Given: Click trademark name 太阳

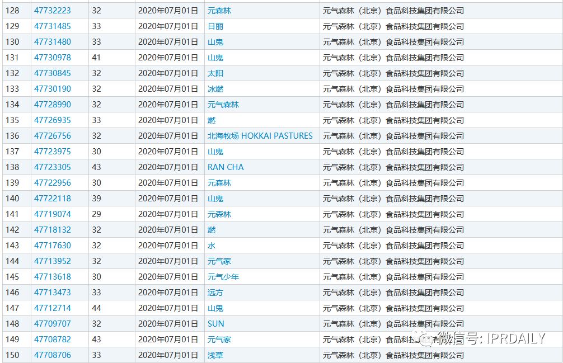Looking at the screenshot, I should [215, 73].
